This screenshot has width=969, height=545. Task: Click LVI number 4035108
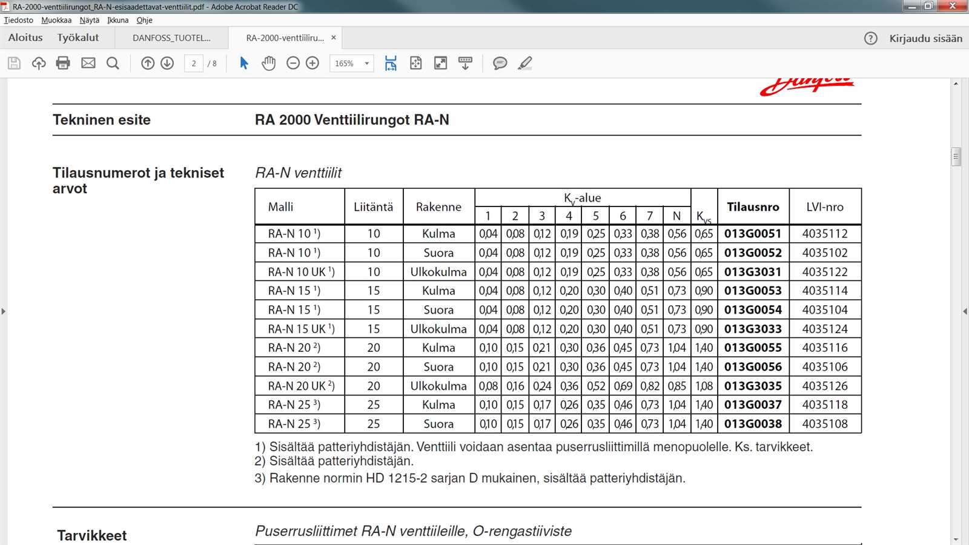point(825,424)
